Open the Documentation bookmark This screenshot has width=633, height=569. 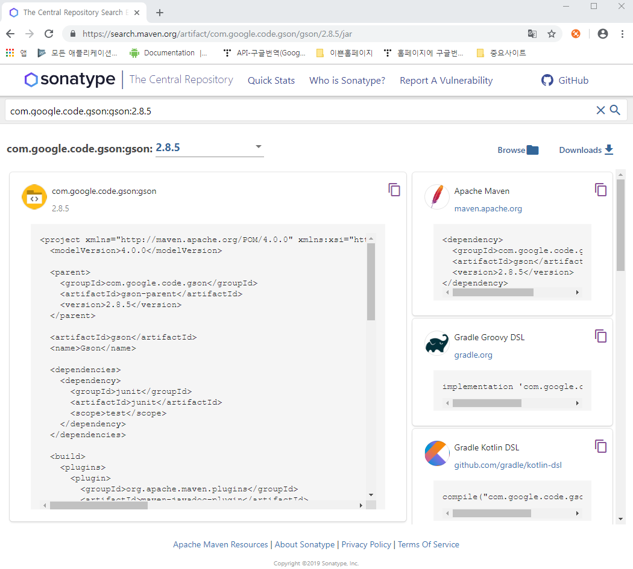point(168,53)
